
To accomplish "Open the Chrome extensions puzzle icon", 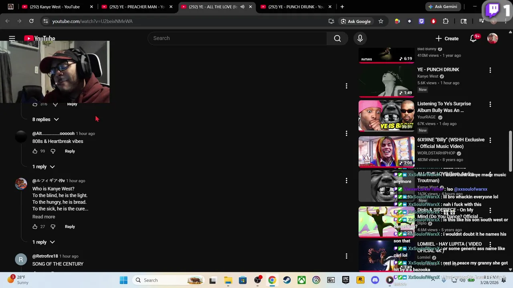I will point(446,21).
